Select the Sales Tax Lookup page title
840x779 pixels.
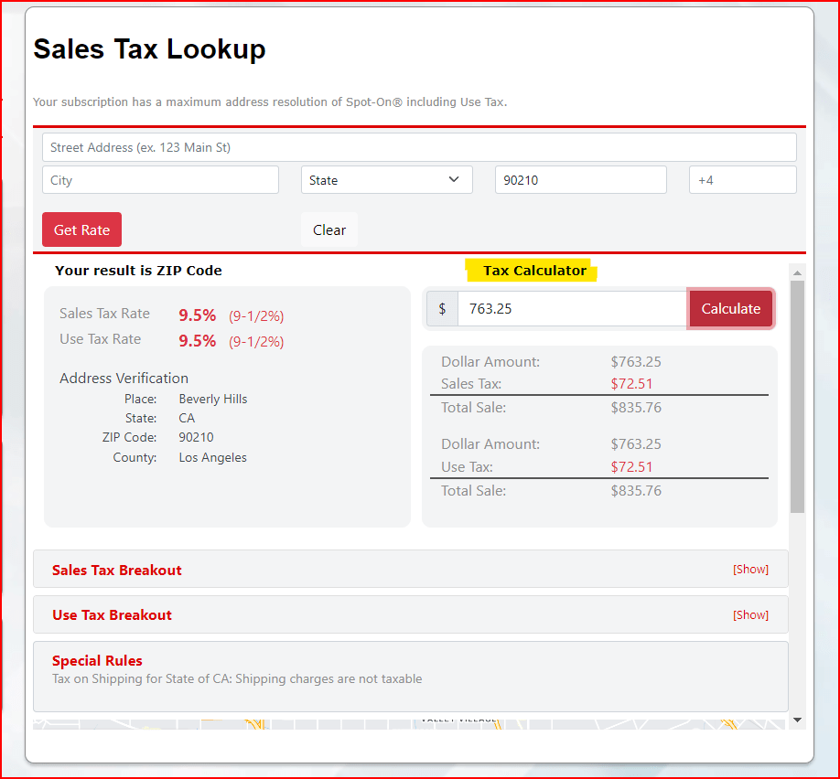click(149, 49)
